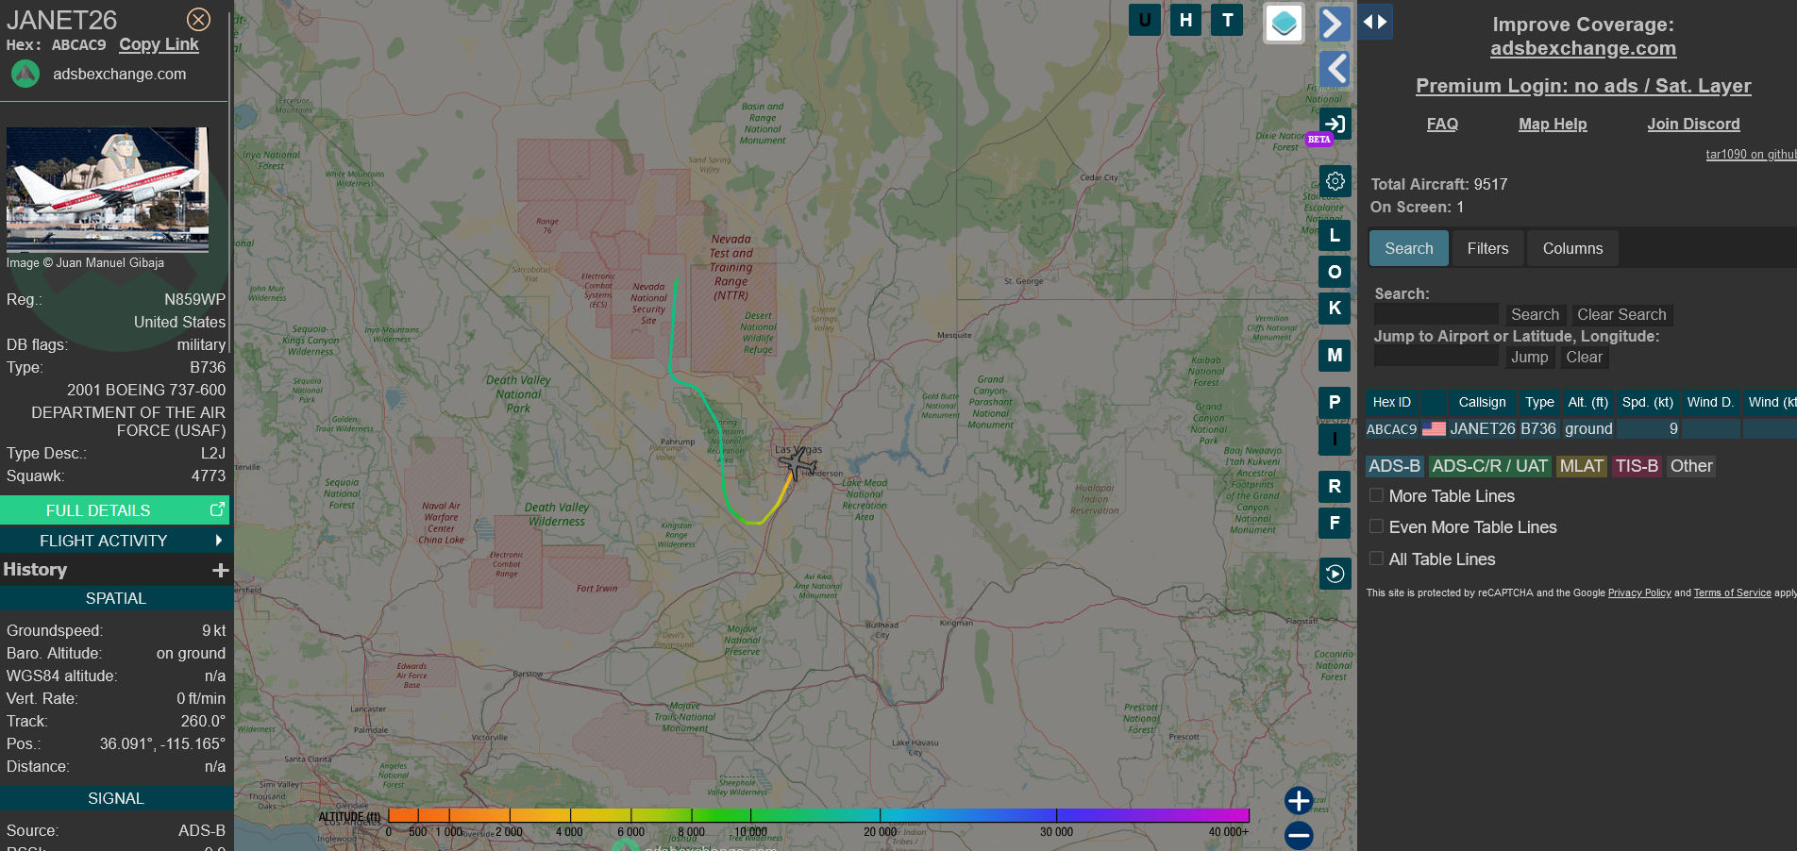
Task: Expand the FLIGHT ACTIVITY section
Action: click(x=115, y=541)
